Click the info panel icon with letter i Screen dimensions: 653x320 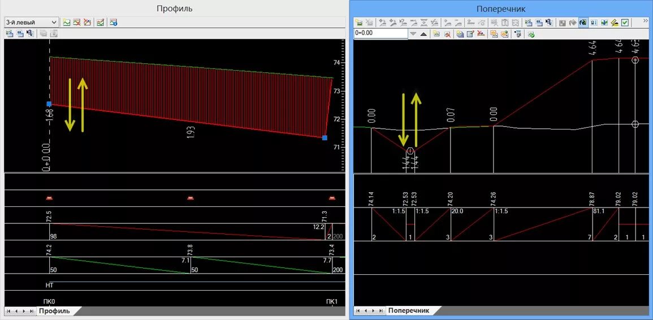click(x=594, y=23)
